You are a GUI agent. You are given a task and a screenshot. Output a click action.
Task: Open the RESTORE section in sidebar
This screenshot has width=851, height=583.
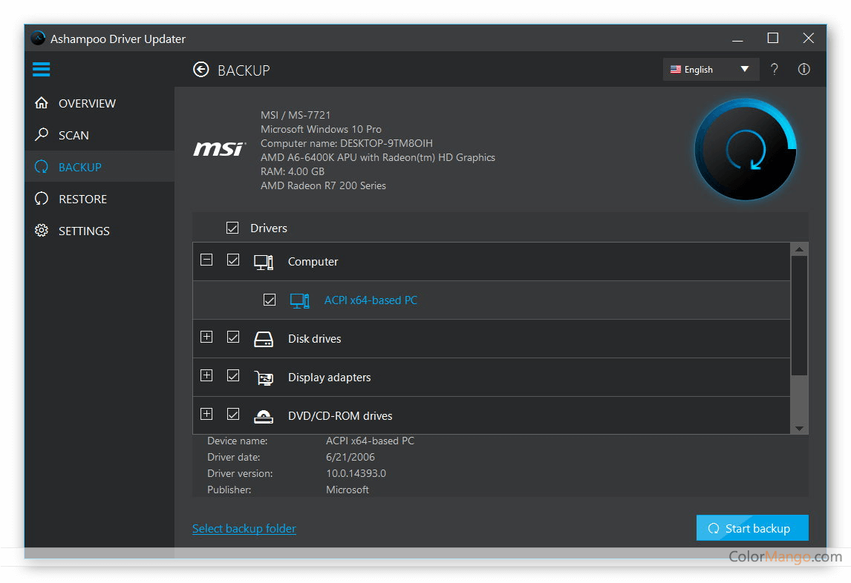(82, 199)
